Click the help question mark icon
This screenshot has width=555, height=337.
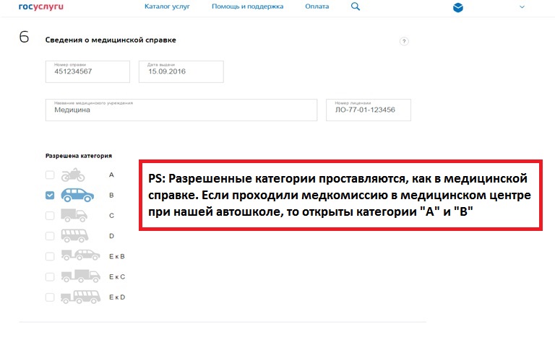(x=404, y=42)
